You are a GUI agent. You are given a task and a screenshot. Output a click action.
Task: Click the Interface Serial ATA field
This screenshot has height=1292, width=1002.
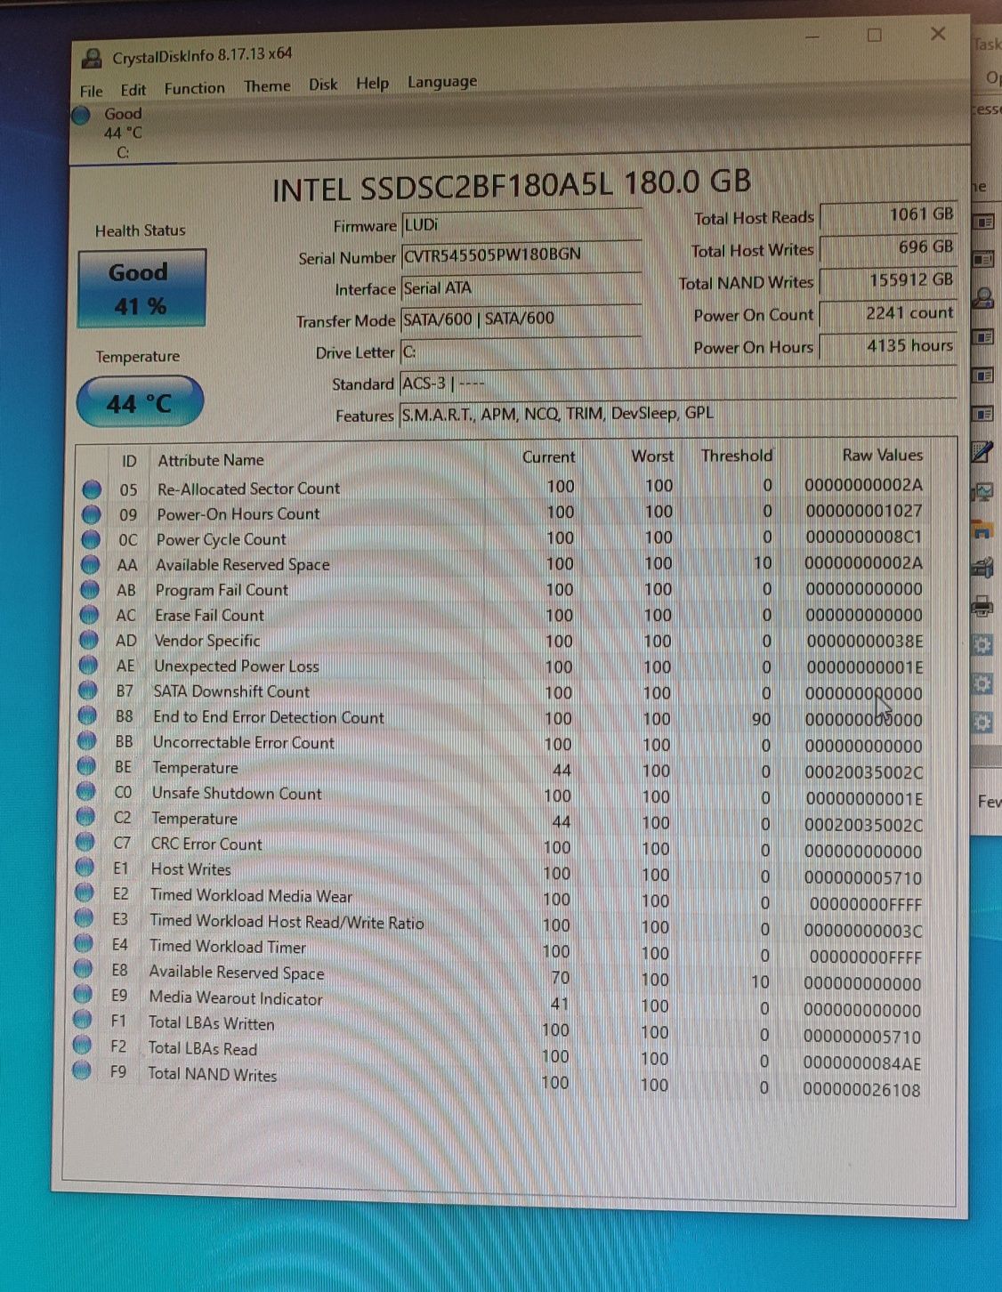click(x=521, y=288)
